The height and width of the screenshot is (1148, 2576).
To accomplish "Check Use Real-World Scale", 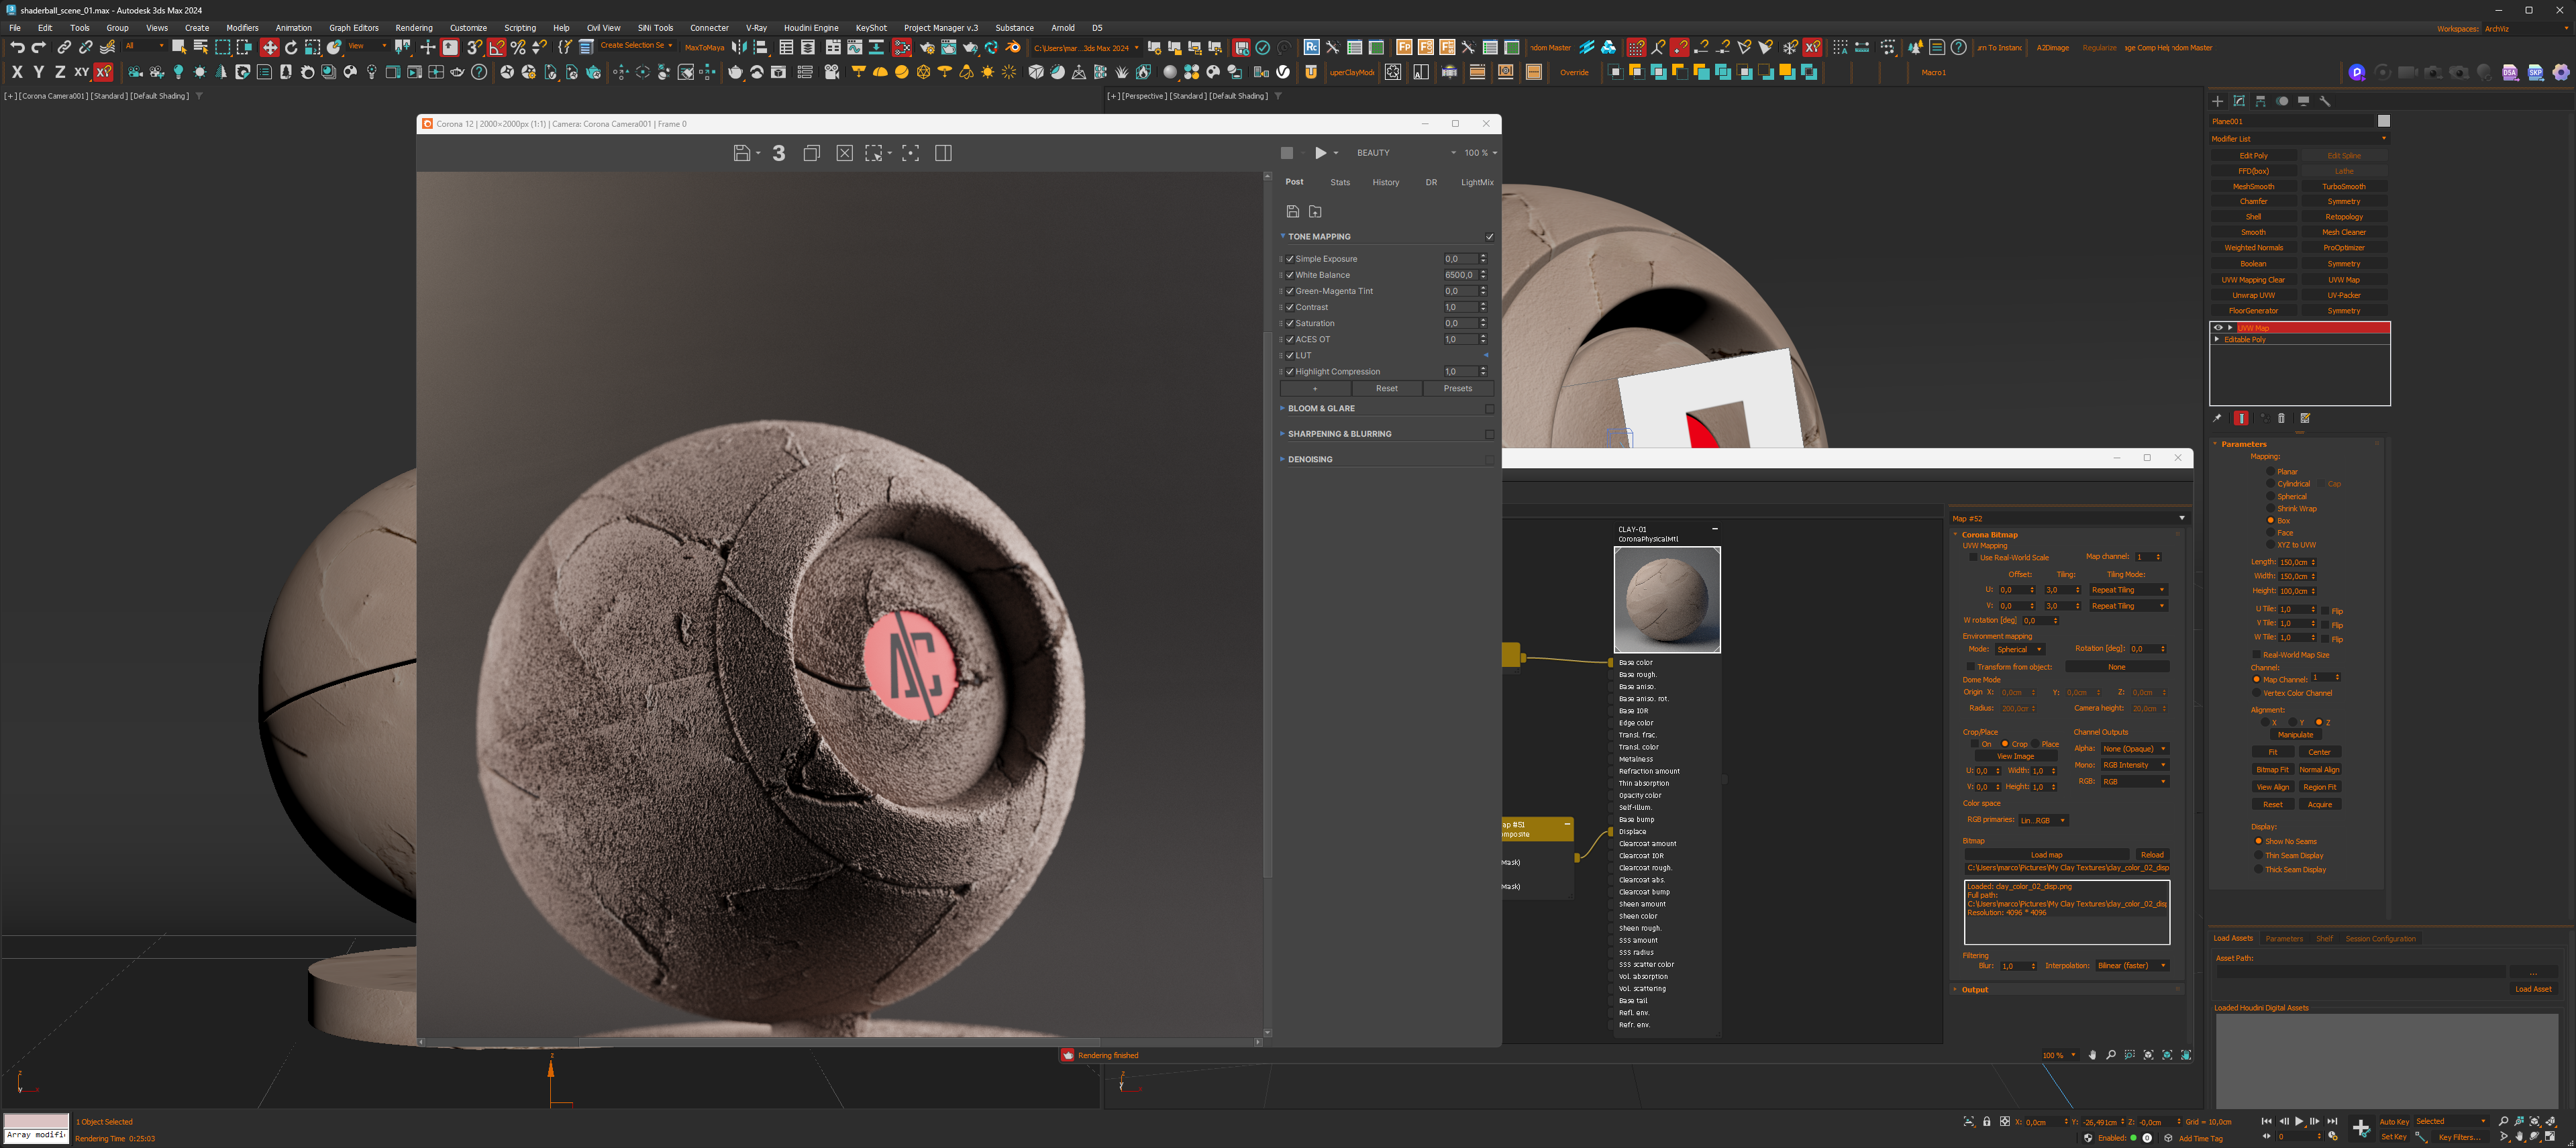I will coord(1973,558).
